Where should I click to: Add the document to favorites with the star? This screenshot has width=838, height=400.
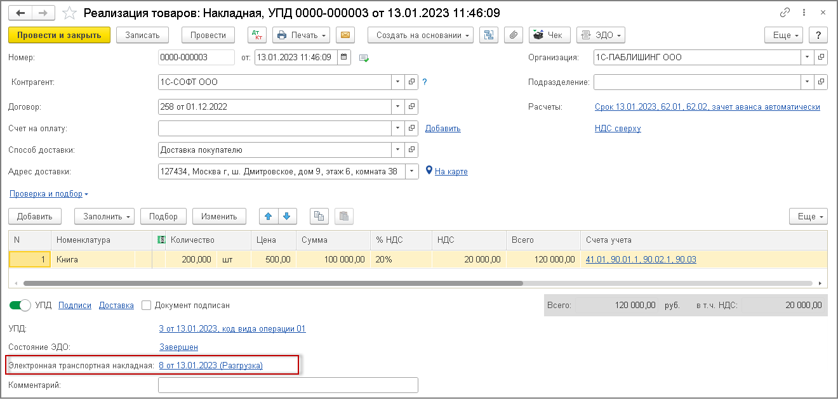[70, 13]
